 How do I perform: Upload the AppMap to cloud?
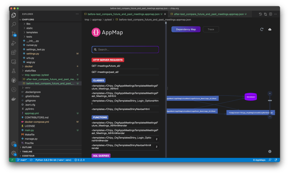pos(270,29)
